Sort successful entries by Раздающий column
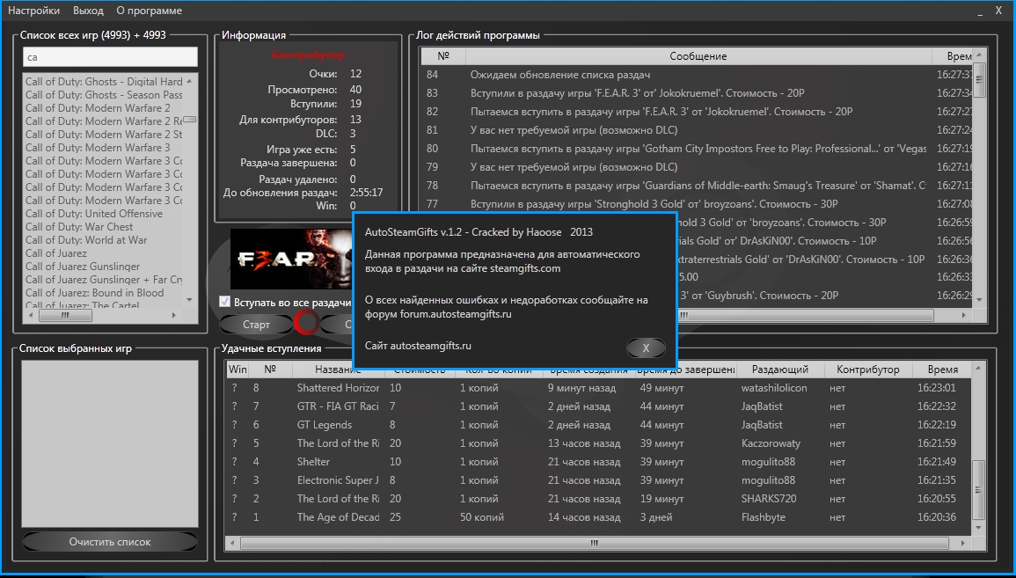 point(780,369)
